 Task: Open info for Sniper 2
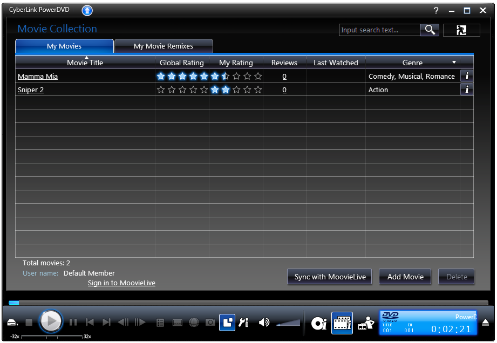[467, 90]
